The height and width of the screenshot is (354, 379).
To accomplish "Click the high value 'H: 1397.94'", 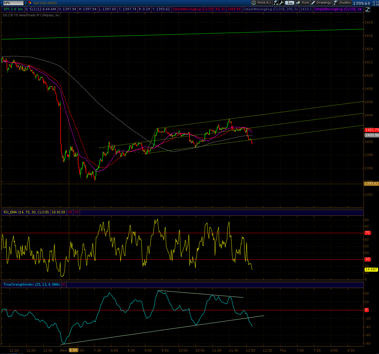I will pyautogui.click(x=88, y=9).
